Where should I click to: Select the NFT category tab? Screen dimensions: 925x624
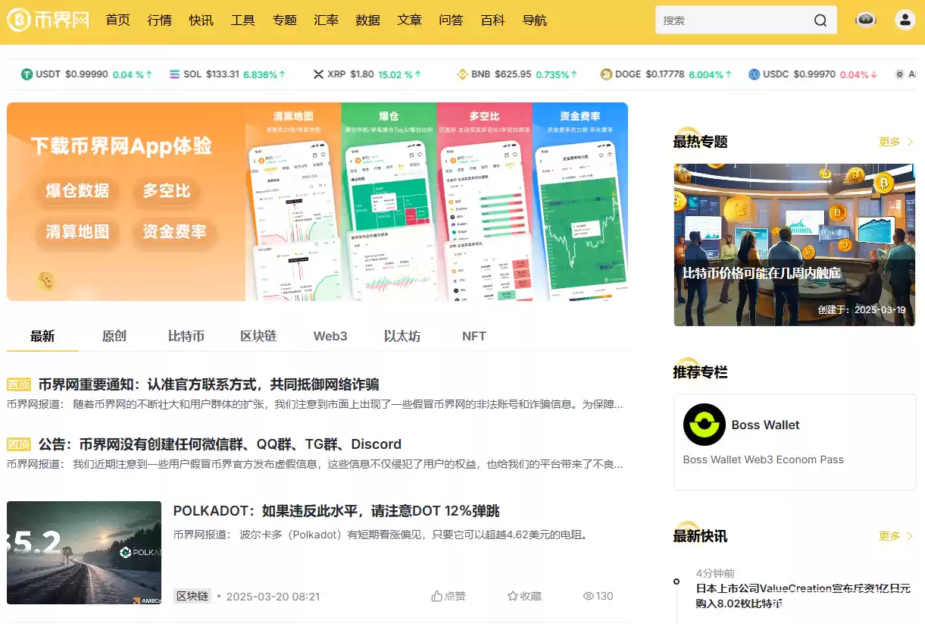tap(474, 336)
